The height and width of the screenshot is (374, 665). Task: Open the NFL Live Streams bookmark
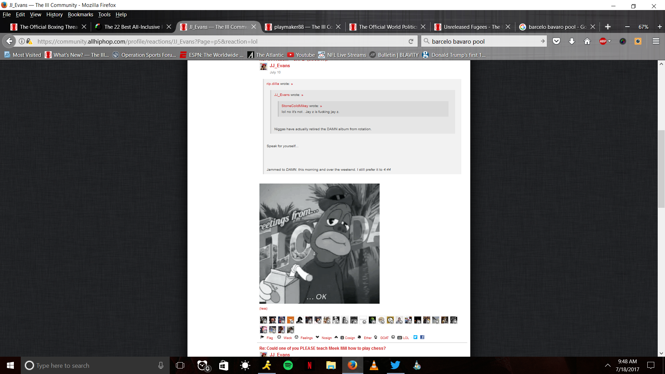[342, 55]
